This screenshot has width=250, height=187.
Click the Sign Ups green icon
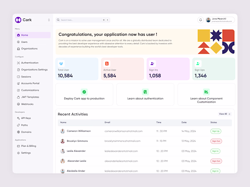click(198, 64)
